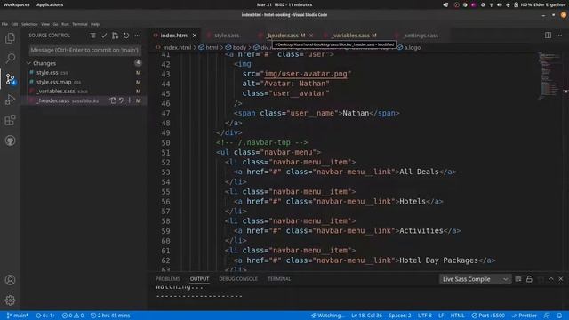Open the Source Control view icon

(10, 79)
